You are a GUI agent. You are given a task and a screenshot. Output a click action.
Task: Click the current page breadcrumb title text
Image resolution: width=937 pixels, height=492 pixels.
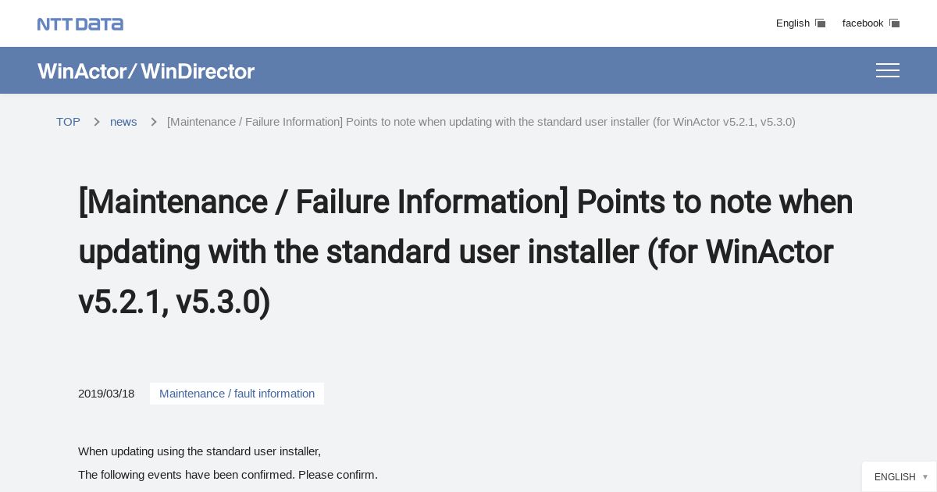[x=481, y=122]
